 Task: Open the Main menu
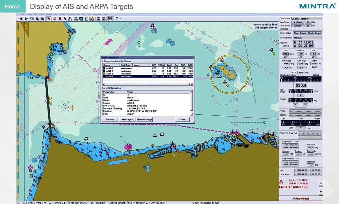pos(23,14)
